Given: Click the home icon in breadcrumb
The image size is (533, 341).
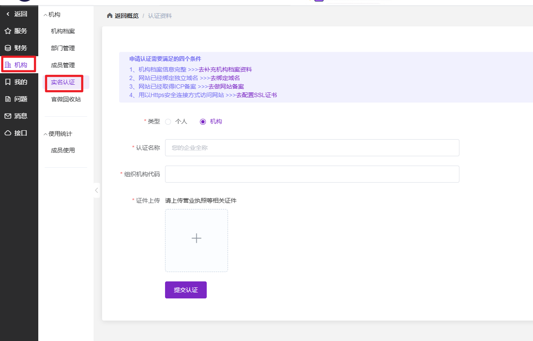Looking at the screenshot, I should coord(109,16).
